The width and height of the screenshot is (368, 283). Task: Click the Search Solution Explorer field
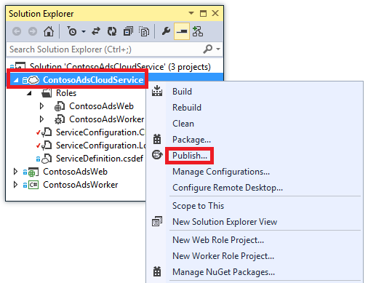[x=104, y=49]
